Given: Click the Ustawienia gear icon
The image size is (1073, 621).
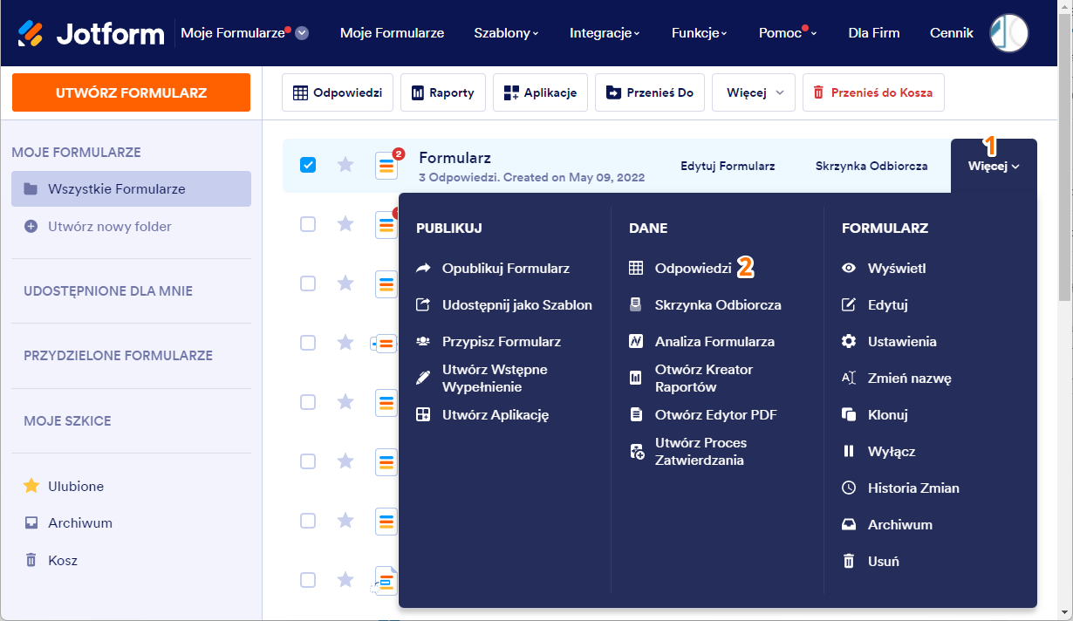Looking at the screenshot, I should pyautogui.click(x=849, y=342).
